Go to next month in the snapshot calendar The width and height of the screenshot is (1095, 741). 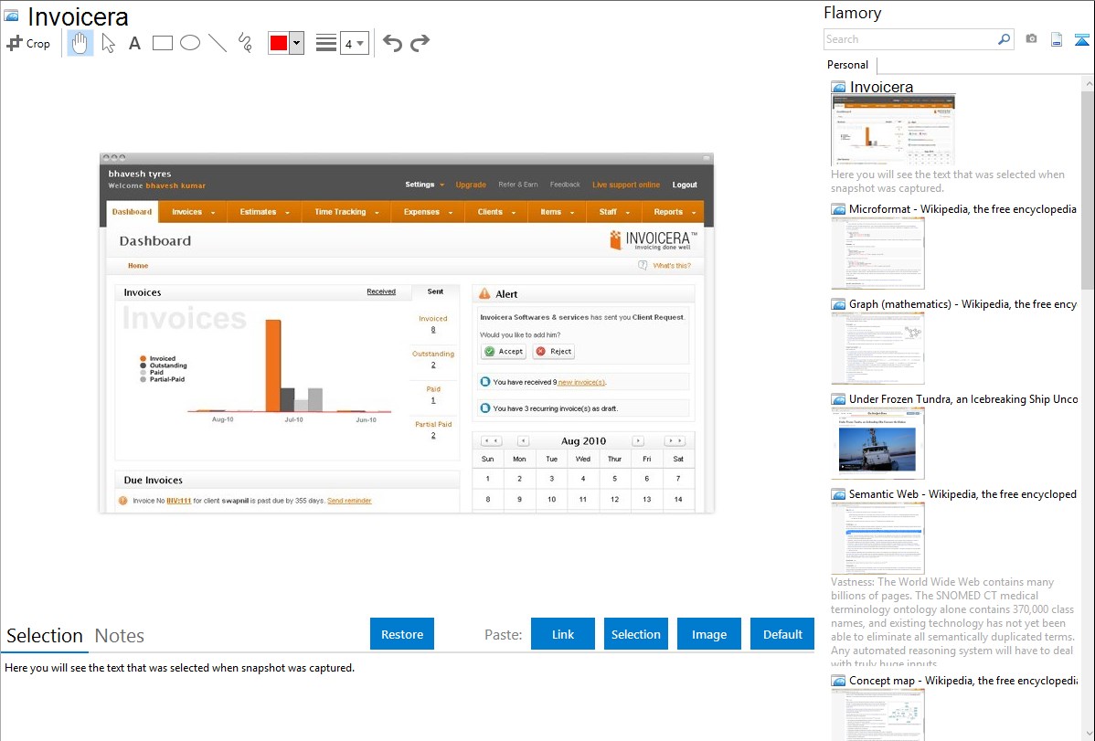point(638,441)
